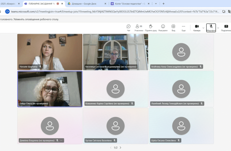This screenshot has height=151, width=231.
Task: Click Буглак Світлана Василівна avatar
Action: (115, 126)
